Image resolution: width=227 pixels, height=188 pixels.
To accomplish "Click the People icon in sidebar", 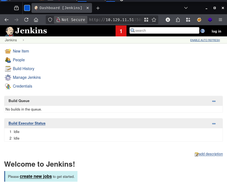I will 8,60.
